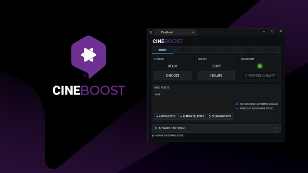Switch to the LIGHT tab
308x173 pixels.
pos(248,50)
